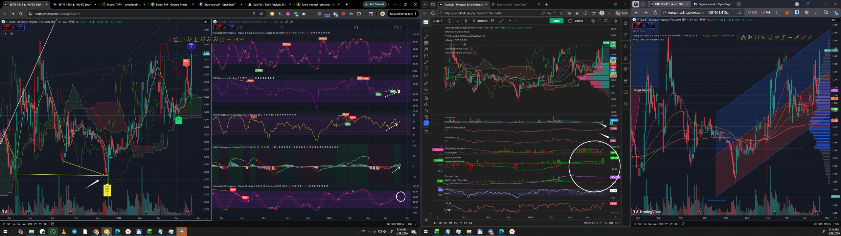Switch to the Gmail Inbox tab
The image size is (841, 236).
(x=121, y=5)
